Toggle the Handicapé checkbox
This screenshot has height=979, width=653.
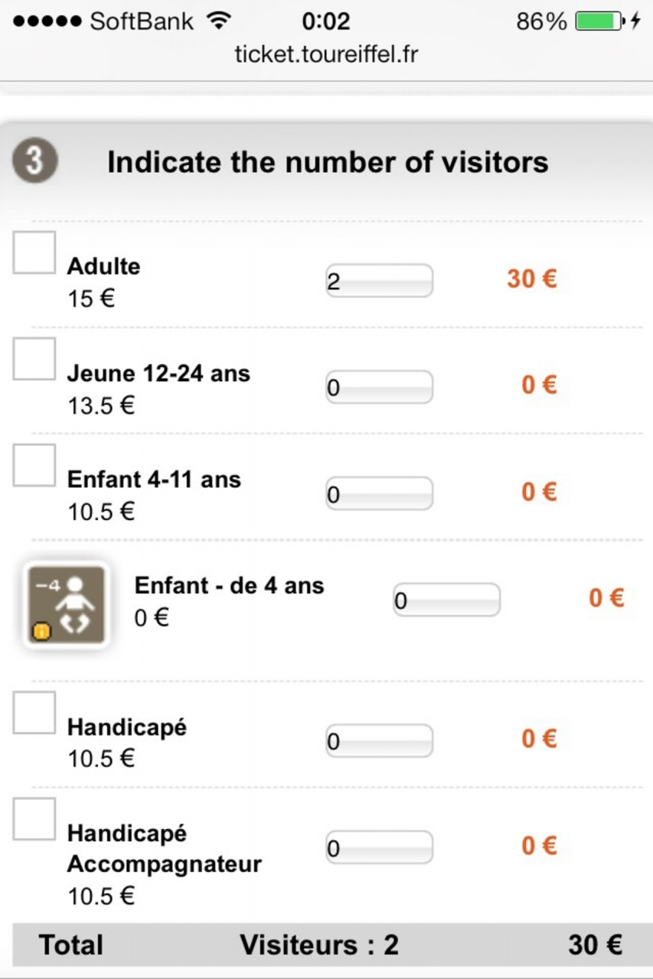34,713
